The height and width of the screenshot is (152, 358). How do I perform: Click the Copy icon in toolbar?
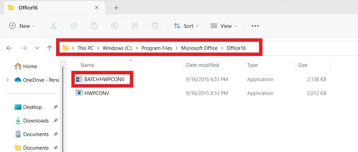click(74, 26)
